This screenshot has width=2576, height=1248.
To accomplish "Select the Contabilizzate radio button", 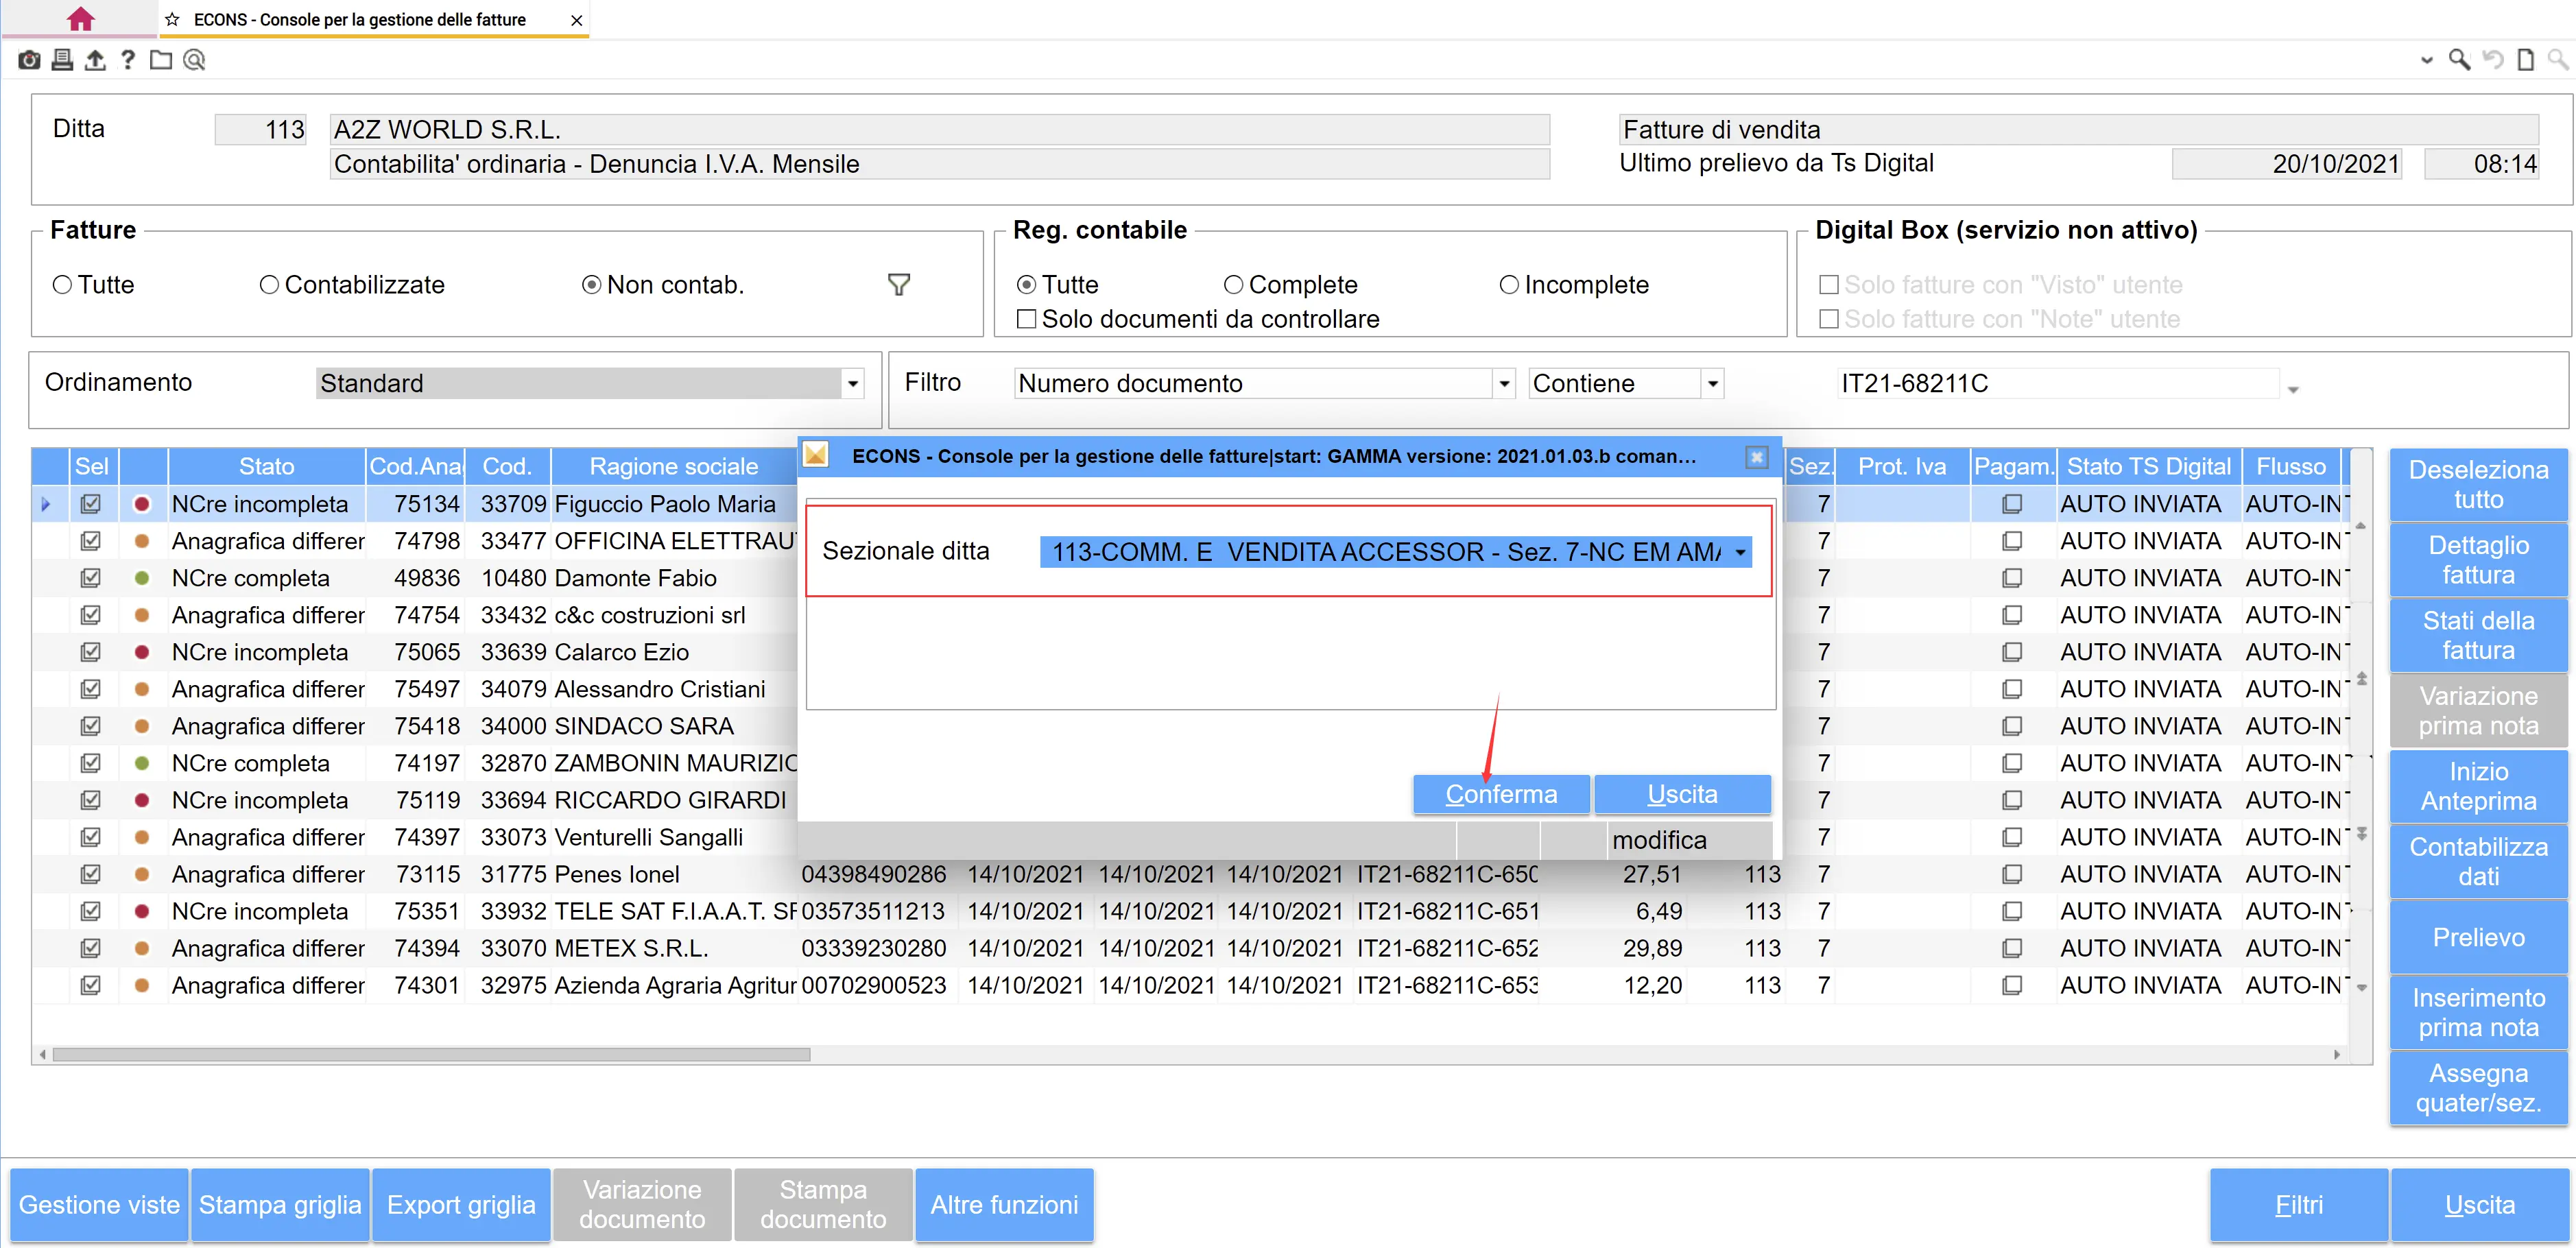I will (269, 285).
